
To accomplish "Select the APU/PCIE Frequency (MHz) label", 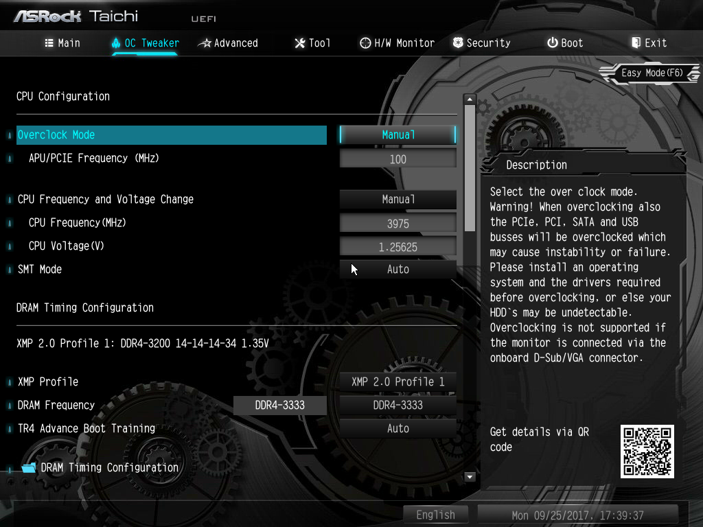I will click(x=93, y=159).
